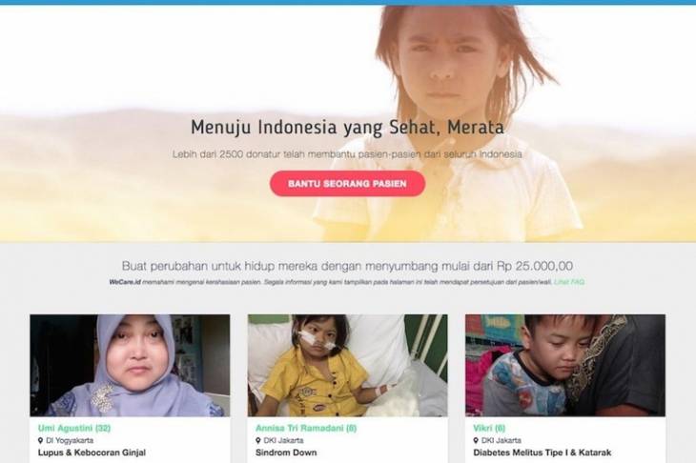Open Annisa Tri Ramadani's patient photo
This screenshot has width=696, height=463.
pos(348,366)
